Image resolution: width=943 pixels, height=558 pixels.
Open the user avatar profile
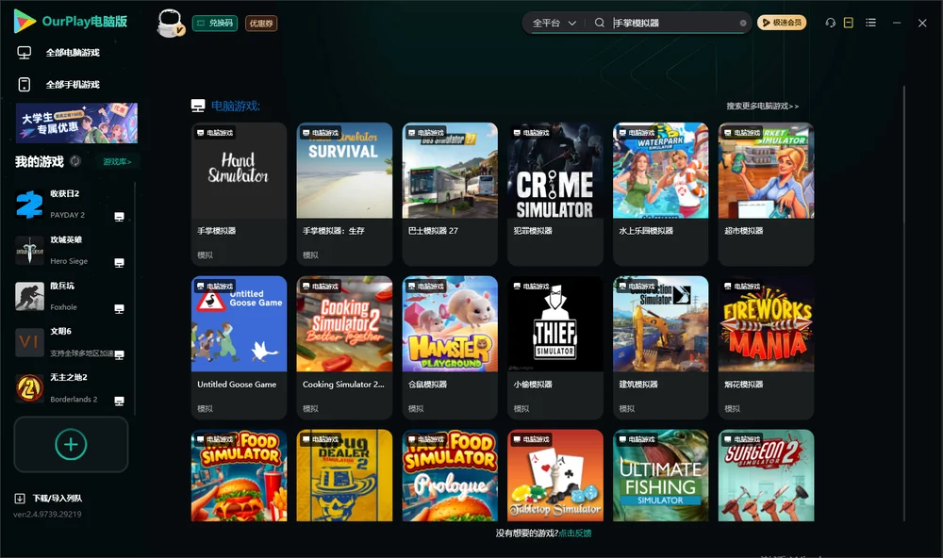(x=170, y=23)
